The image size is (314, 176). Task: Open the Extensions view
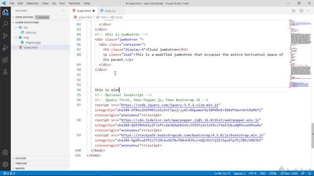point(5,60)
